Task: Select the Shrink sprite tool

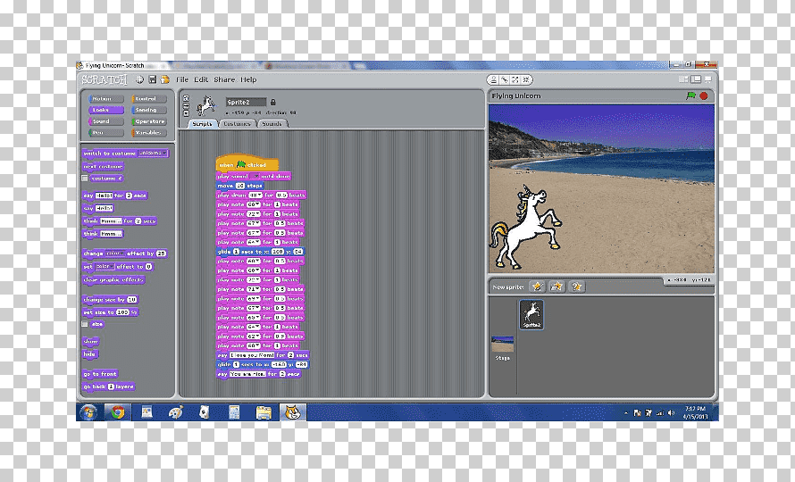Action: [x=526, y=80]
